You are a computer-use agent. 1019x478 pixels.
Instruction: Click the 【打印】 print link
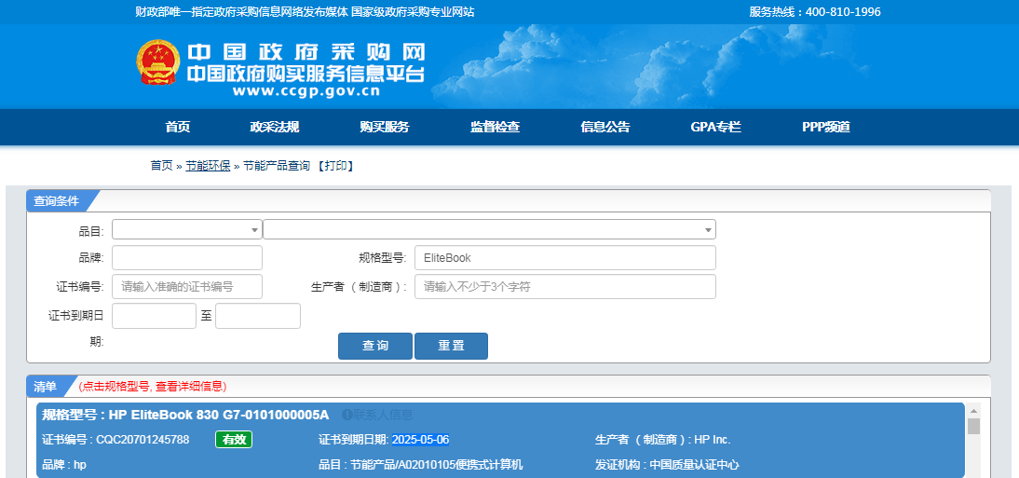[336, 166]
